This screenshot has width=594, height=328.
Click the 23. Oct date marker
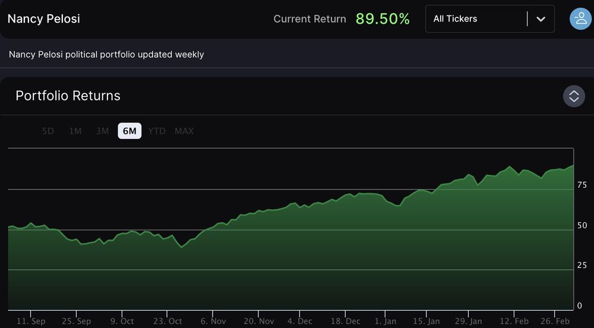[167, 321]
